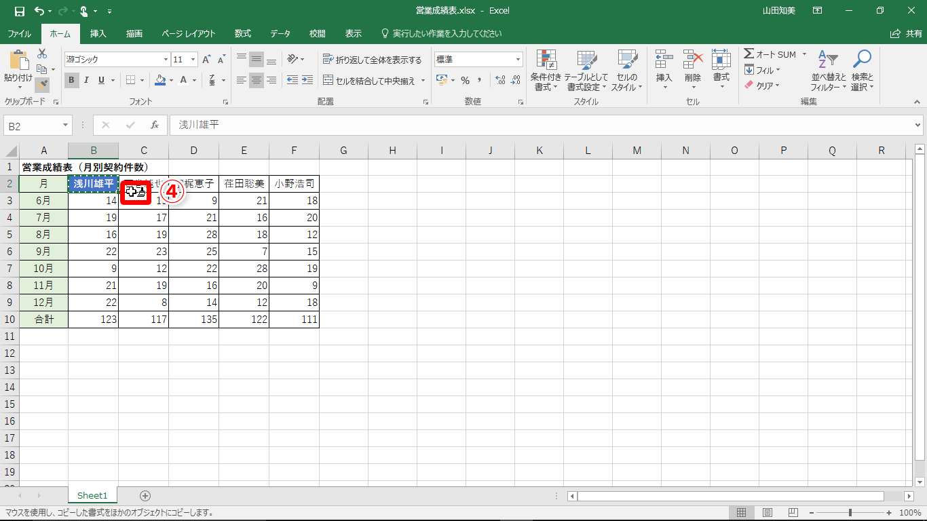The height and width of the screenshot is (521, 927).
Task: Toggle underline formatting
Action: point(102,80)
